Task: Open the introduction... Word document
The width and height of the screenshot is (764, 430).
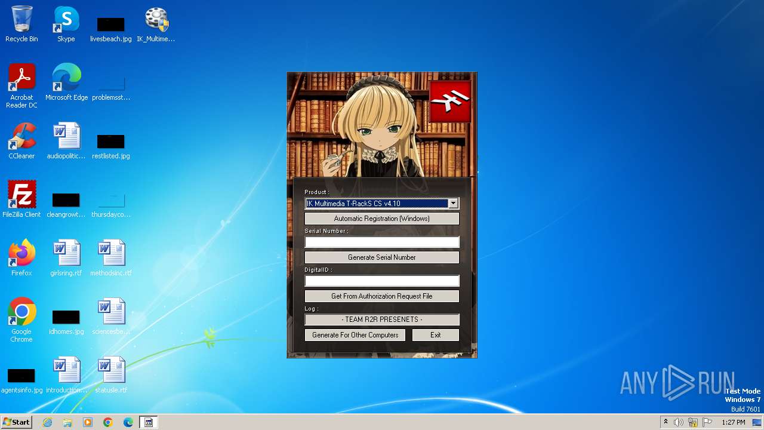Action: point(66,375)
